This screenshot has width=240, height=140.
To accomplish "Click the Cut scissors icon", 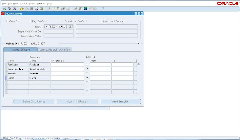I will pyautogui.click(x=49, y=9).
